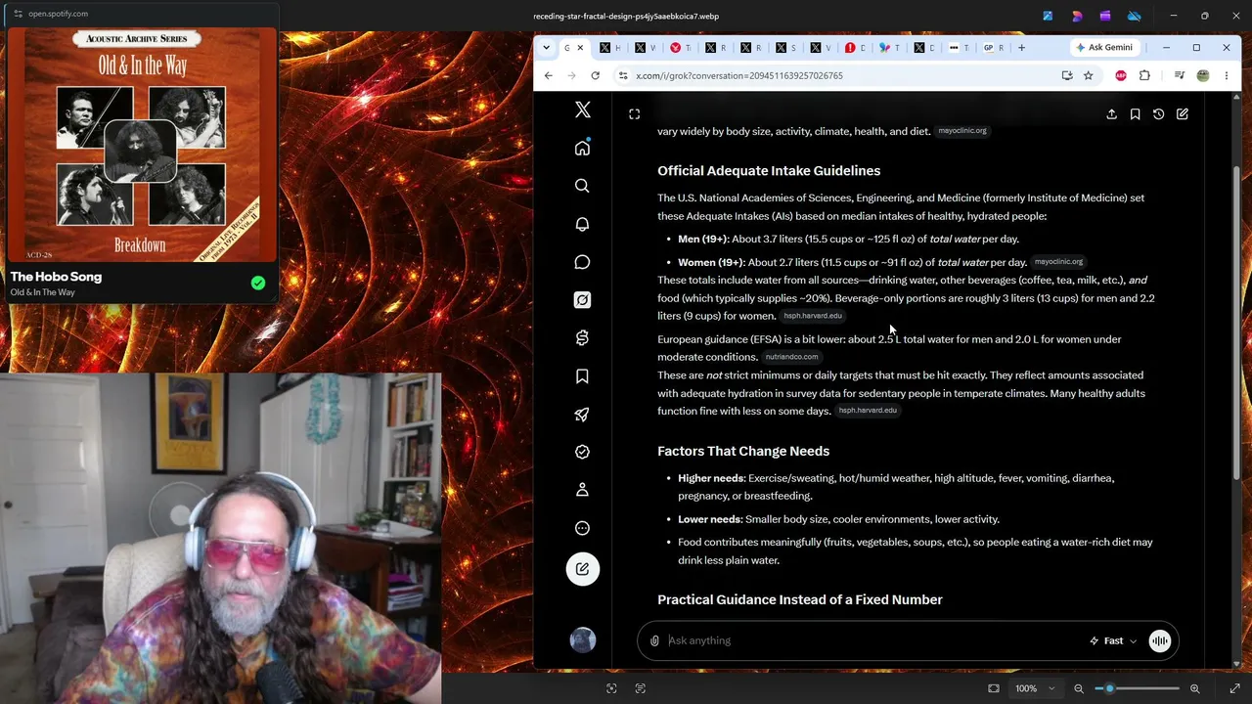Open the verified badge icon in sidebar
Image resolution: width=1252 pixels, height=704 pixels.
582,452
